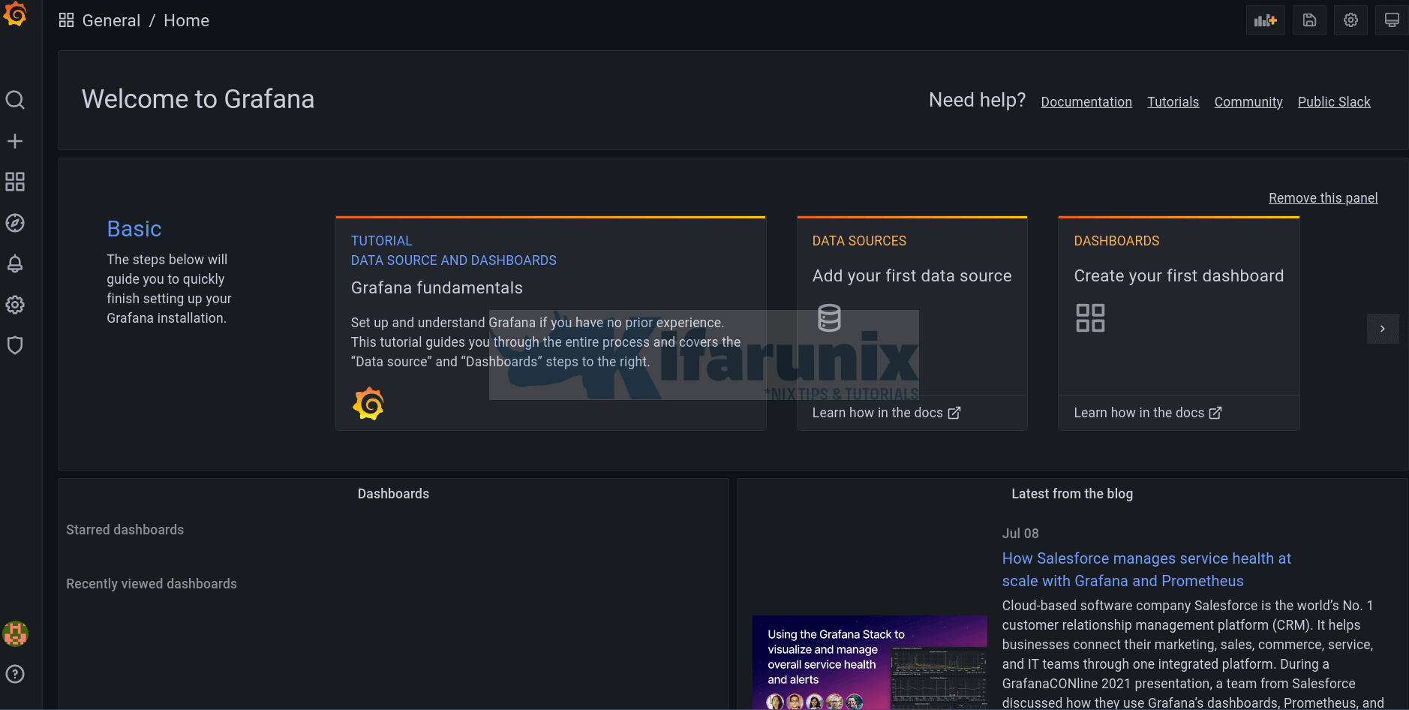Click the Grafana logo in the fundamentals card
The height and width of the screenshot is (710, 1409).
tap(368, 404)
